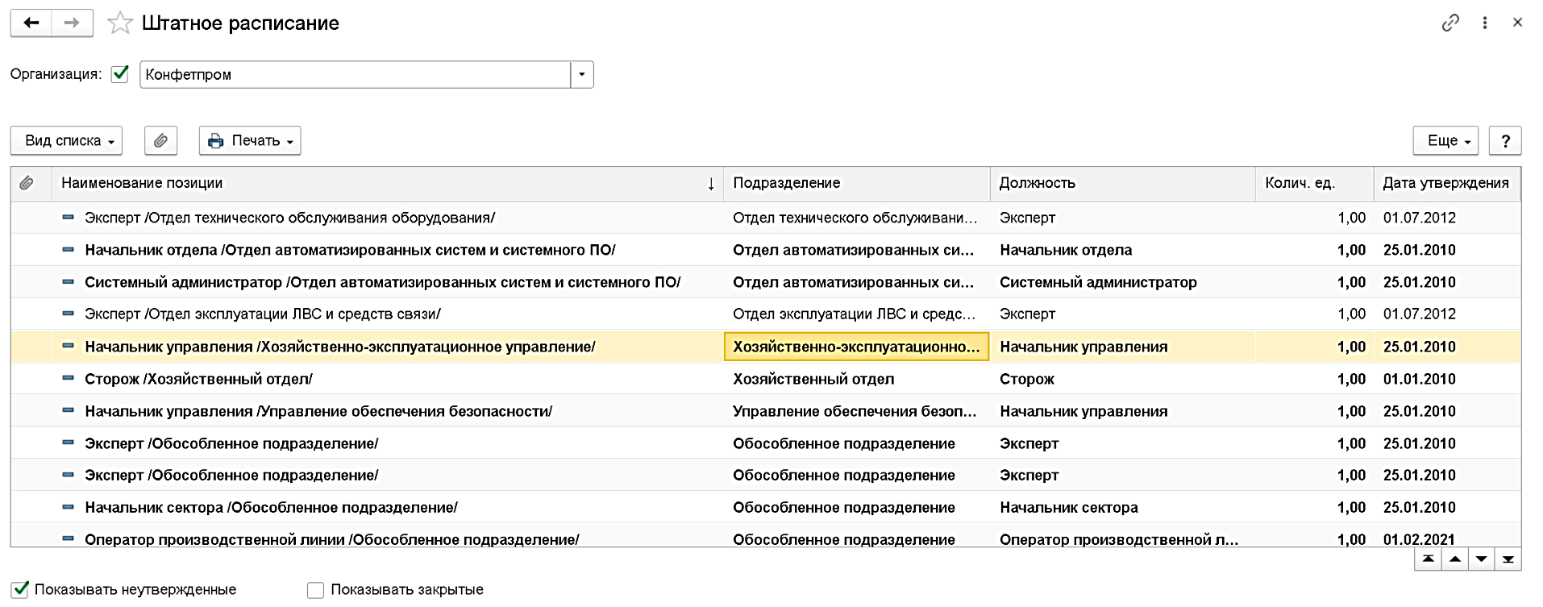Click the Управление обеспечения безоп… cell
This screenshot has width=1543, height=607.
tap(856, 411)
